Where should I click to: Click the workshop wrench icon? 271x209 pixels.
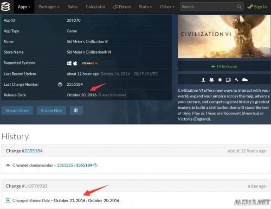237,80
